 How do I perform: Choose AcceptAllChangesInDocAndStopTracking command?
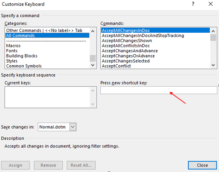pos(143,35)
